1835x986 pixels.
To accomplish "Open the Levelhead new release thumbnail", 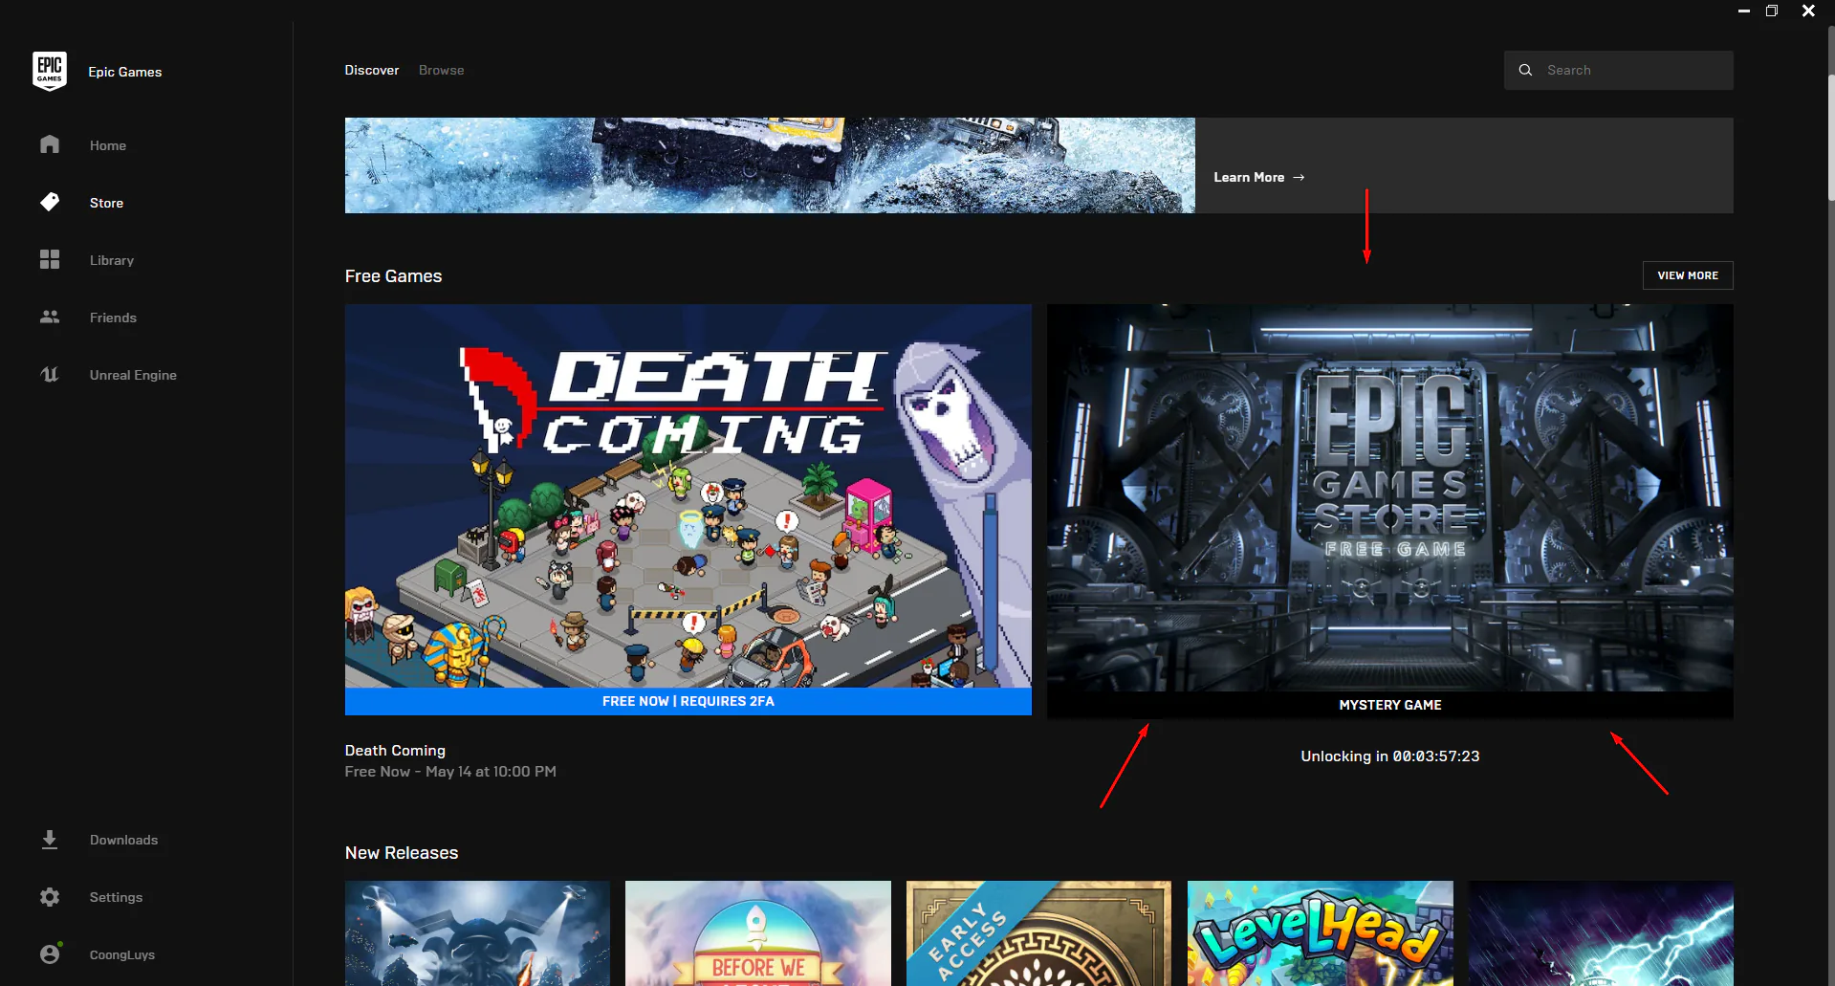I will point(1320,933).
